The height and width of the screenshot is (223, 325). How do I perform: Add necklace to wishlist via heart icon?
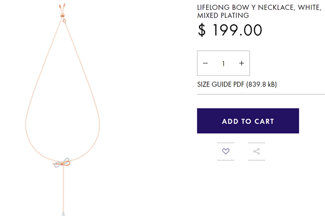click(225, 151)
